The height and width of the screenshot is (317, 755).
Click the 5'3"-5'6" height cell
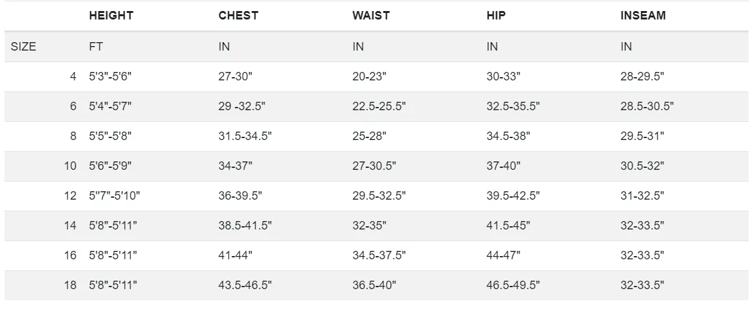[110, 76]
